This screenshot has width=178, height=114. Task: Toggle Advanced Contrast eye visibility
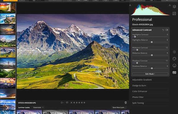pos(167,30)
